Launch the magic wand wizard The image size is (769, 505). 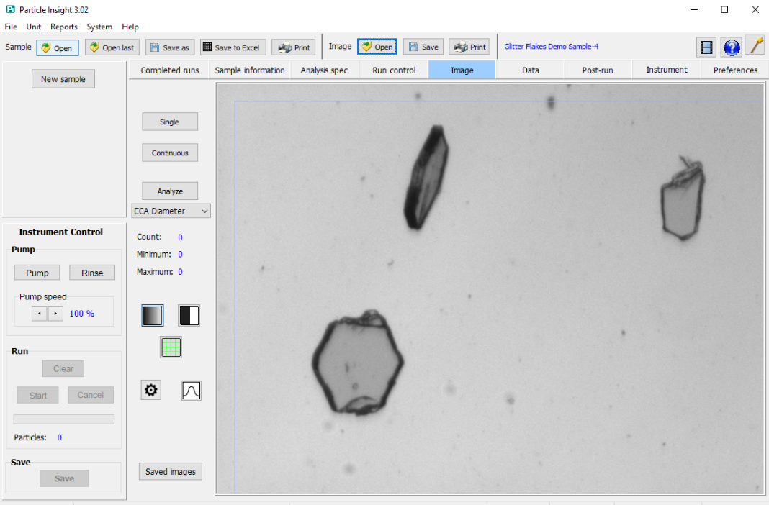pyautogui.click(x=755, y=46)
